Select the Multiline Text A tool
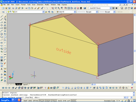 tap(2, 69)
